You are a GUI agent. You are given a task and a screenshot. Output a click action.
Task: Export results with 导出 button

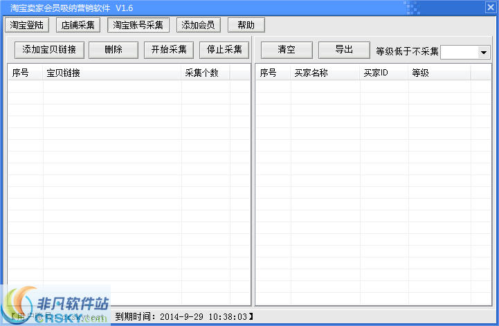pyautogui.click(x=344, y=50)
